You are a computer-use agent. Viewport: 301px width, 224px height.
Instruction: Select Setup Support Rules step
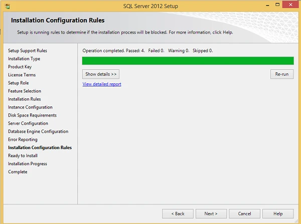point(28,51)
